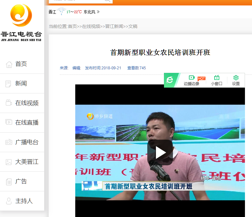Go to 在线视频 in the breadcrumb
The image size is (252, 217).
(91, 26)
